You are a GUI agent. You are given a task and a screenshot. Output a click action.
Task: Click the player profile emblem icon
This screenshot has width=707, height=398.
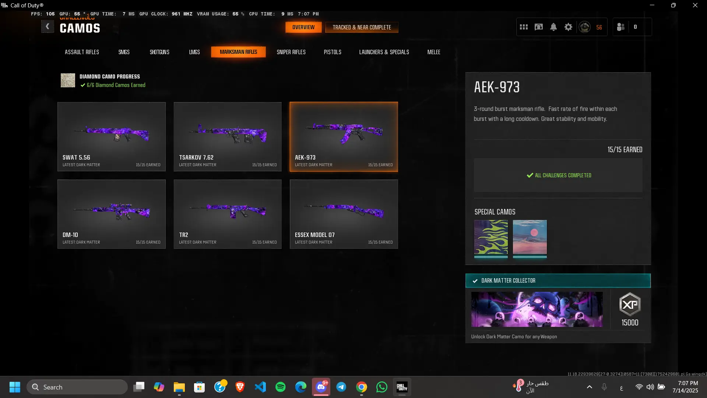[x=585, y=27]
